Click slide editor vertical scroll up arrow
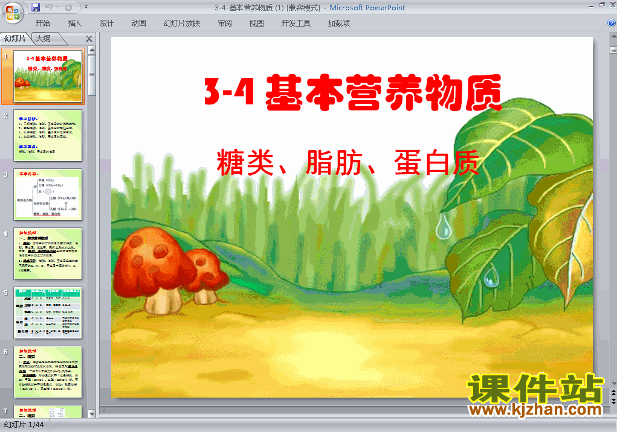This screenshot has height=432, width=617. tap(613, 36)
